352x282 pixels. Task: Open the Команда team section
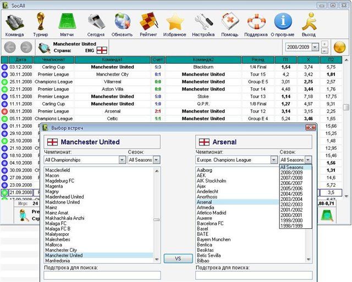pos(15,25)
